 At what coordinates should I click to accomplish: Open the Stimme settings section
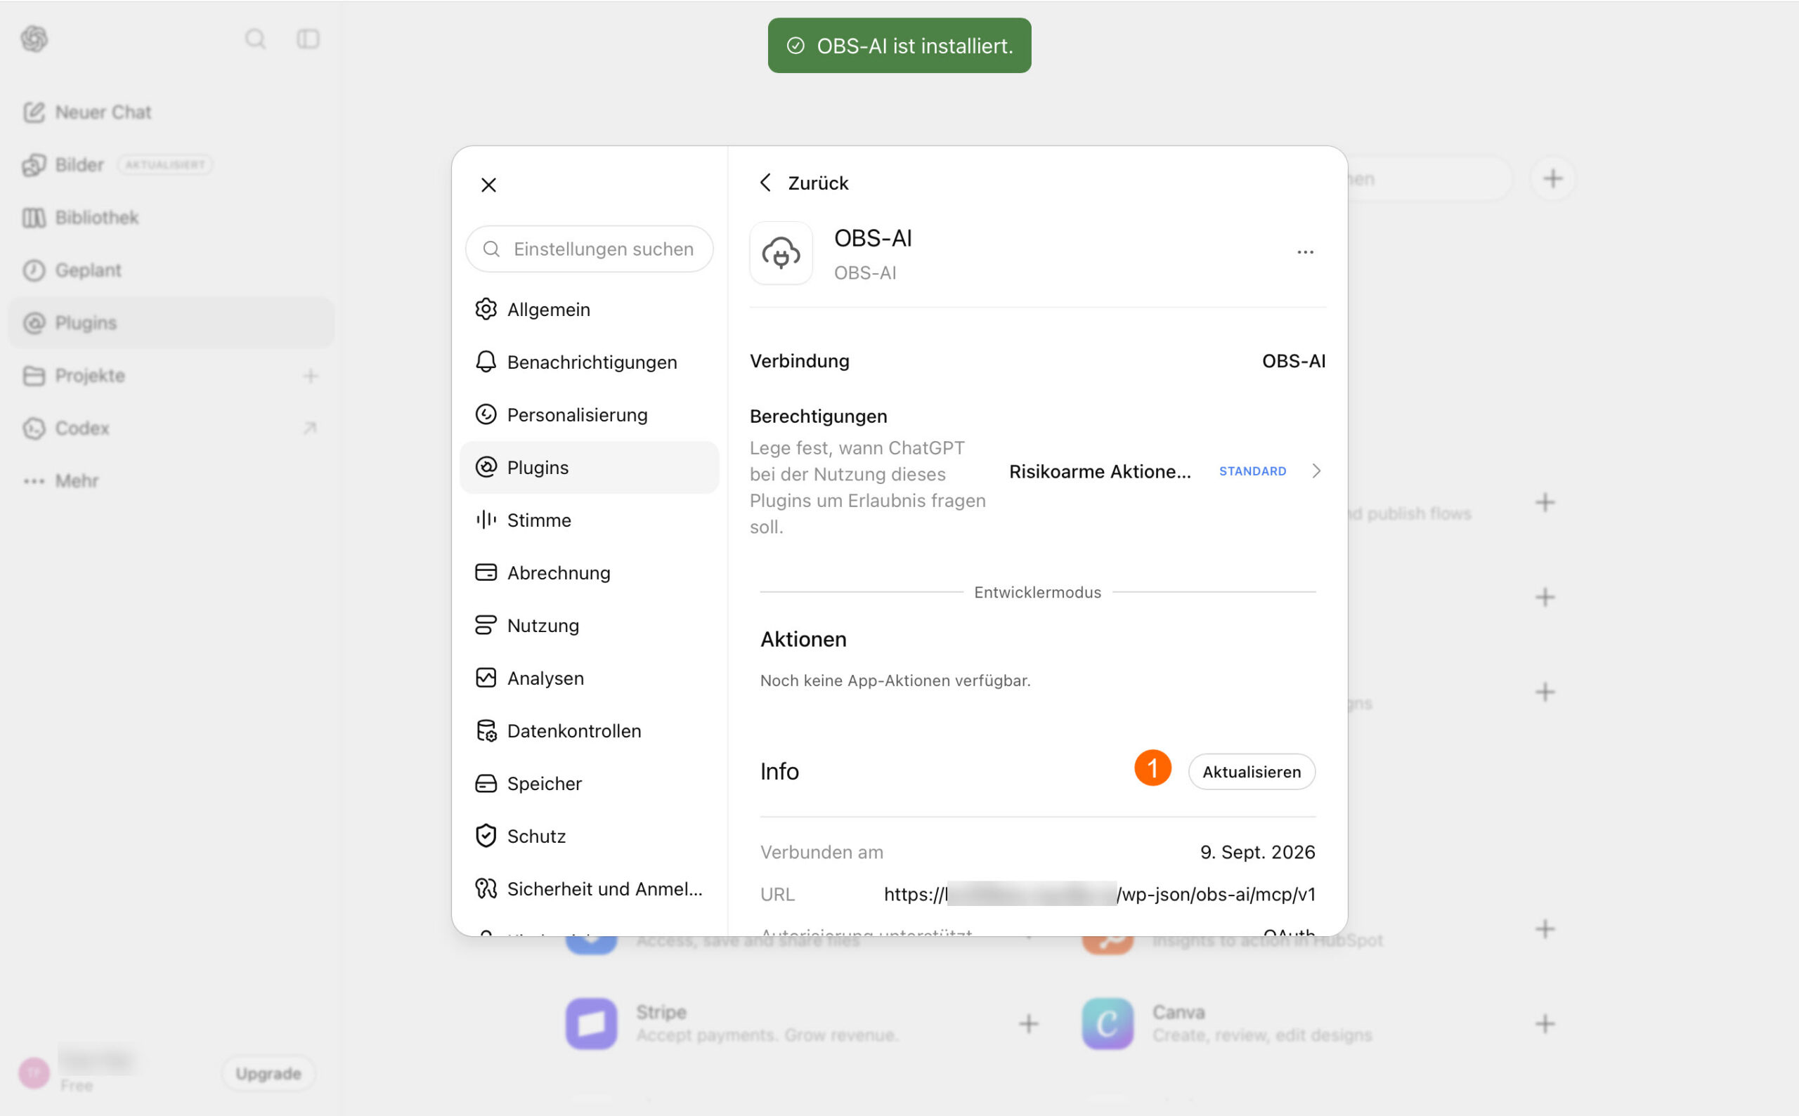click(x=590, y=520)
